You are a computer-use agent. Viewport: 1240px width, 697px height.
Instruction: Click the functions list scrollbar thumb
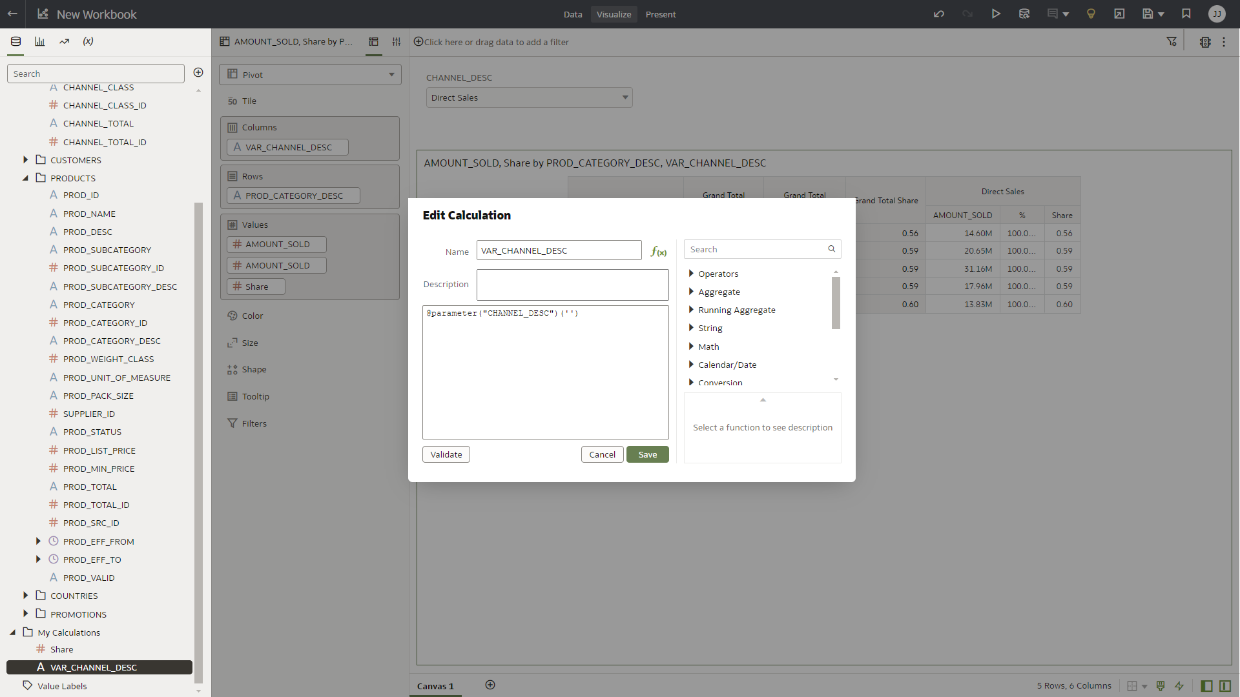click(x=836, y=302)
